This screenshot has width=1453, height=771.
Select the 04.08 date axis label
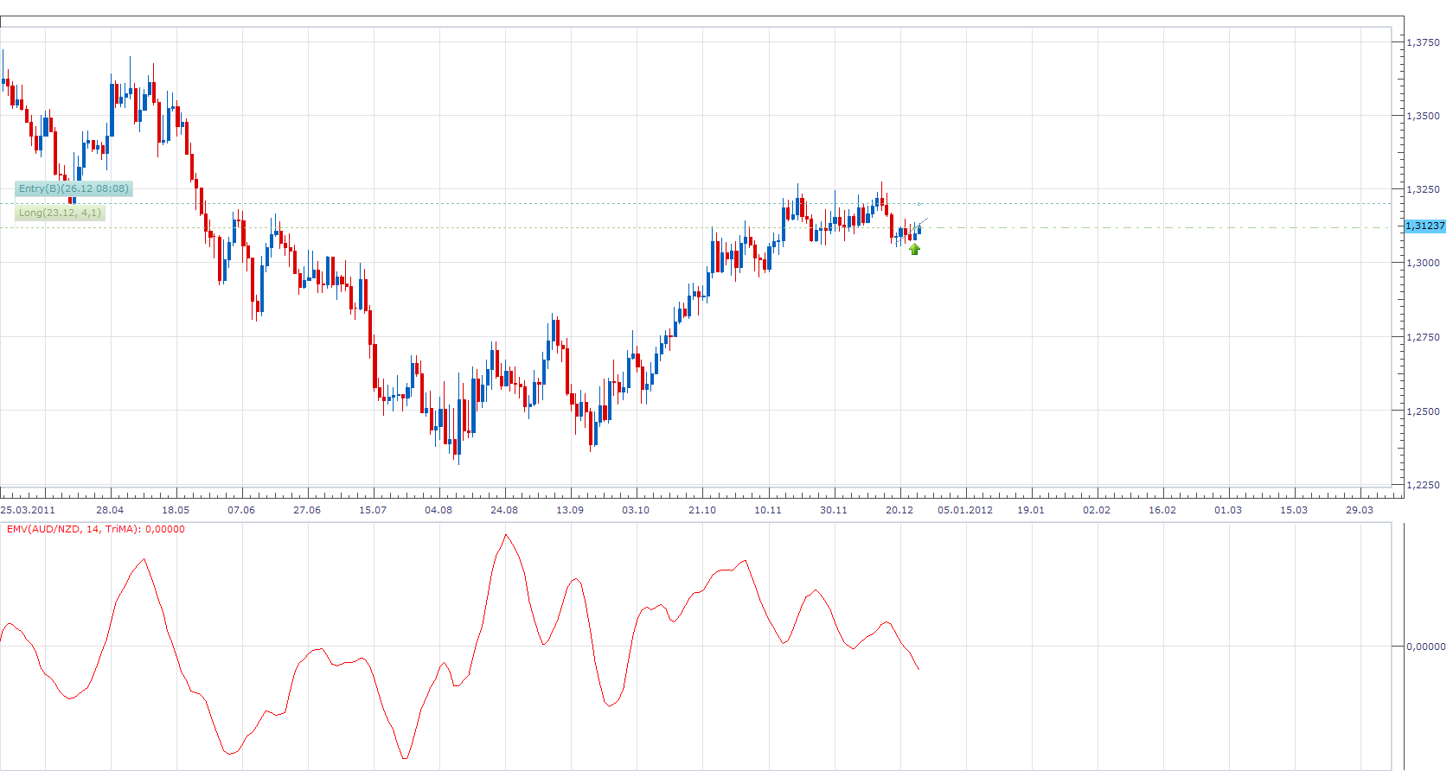click(438, 510)
